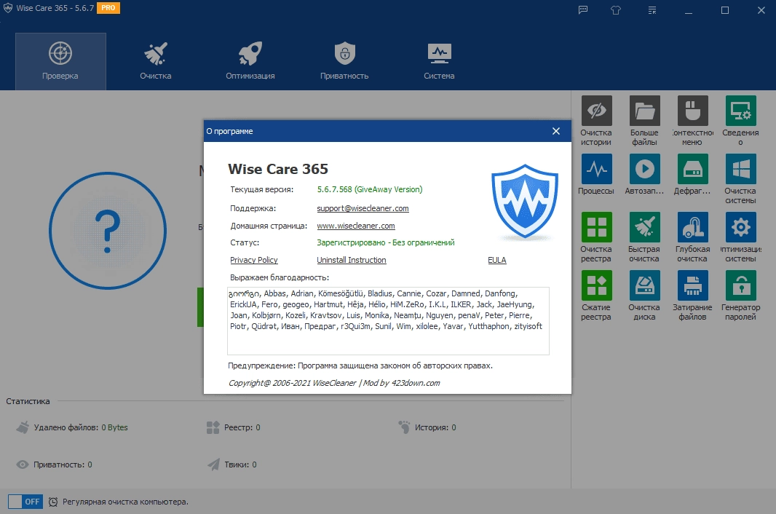Open the Автозапуск manager tool
Screen dimensions: 776x514
pos(644,174)
